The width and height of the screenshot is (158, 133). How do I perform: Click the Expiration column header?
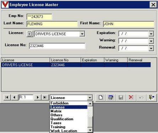coord(93,60)
